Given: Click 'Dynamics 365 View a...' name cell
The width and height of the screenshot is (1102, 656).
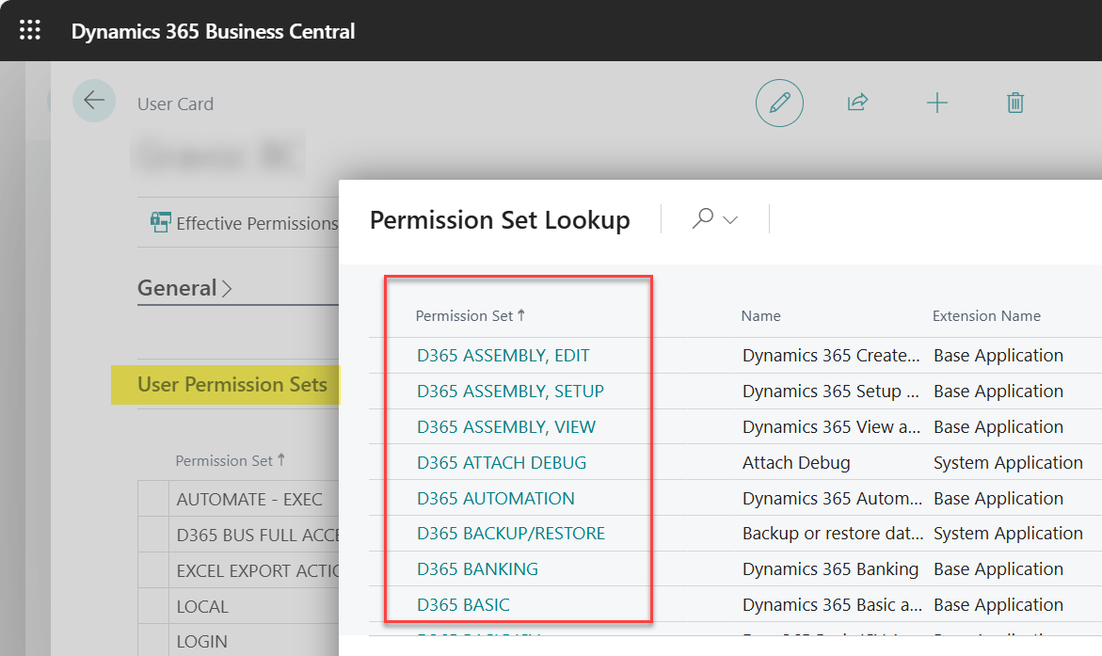Looking at the screenshot, I should click(831, 426).
